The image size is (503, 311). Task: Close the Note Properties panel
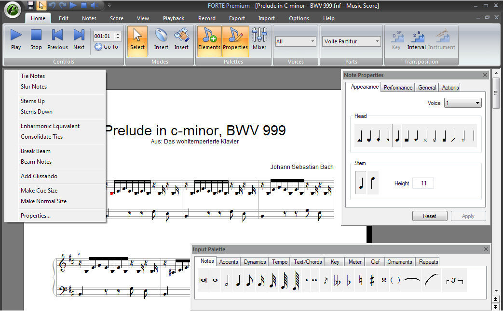pyautogui.click(x=485, y=75)
